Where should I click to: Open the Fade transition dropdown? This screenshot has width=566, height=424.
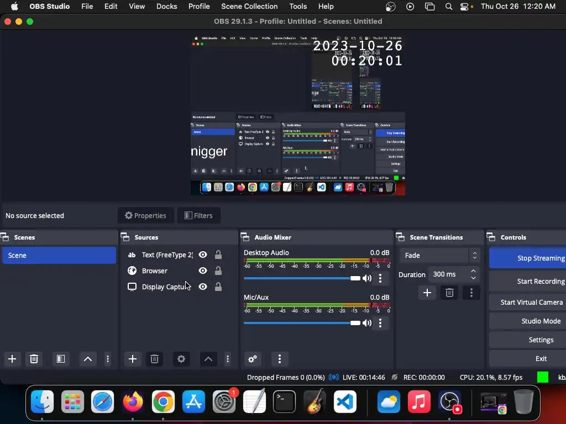[x=439, y=255]
